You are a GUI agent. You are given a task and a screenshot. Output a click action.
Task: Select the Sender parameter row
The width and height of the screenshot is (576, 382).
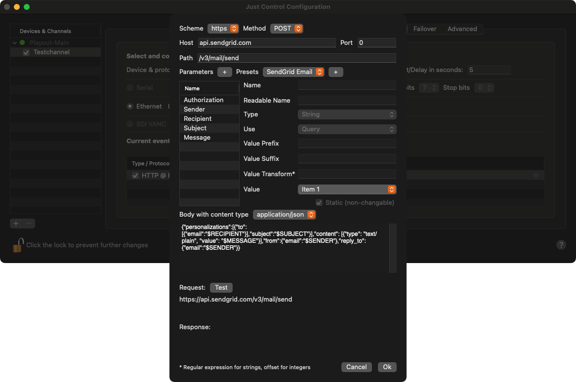point(209,110)
